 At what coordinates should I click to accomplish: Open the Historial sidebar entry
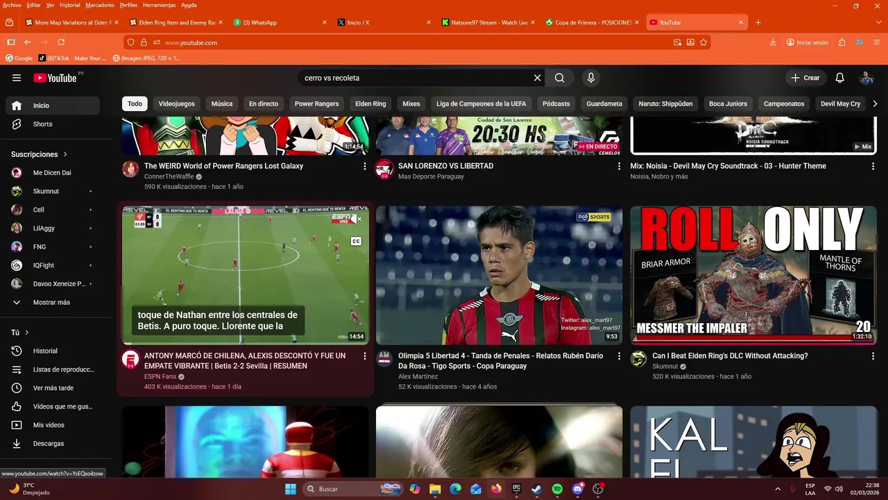coord(53,351)
